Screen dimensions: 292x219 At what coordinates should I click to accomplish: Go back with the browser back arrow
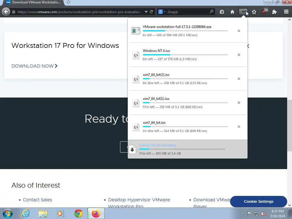click(6, 12)
